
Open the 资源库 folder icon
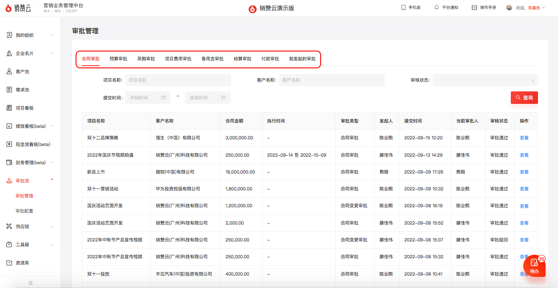click(9, 263)
